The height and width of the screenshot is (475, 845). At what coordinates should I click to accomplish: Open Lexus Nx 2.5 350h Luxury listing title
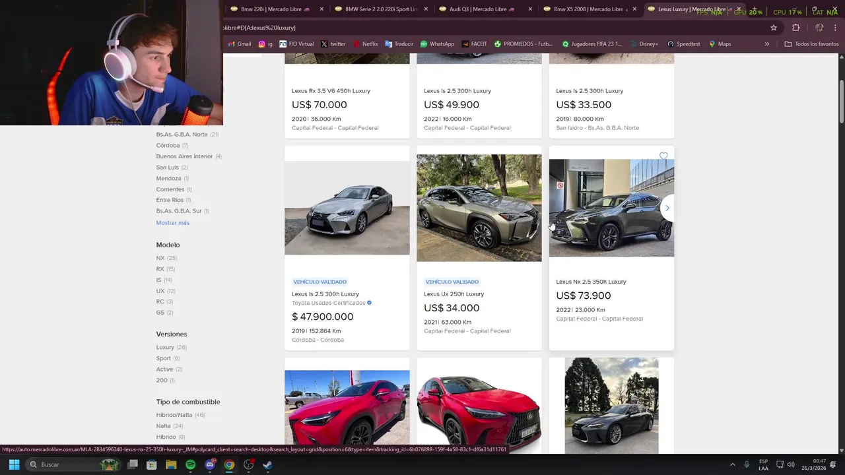click(x=591, y=282)
